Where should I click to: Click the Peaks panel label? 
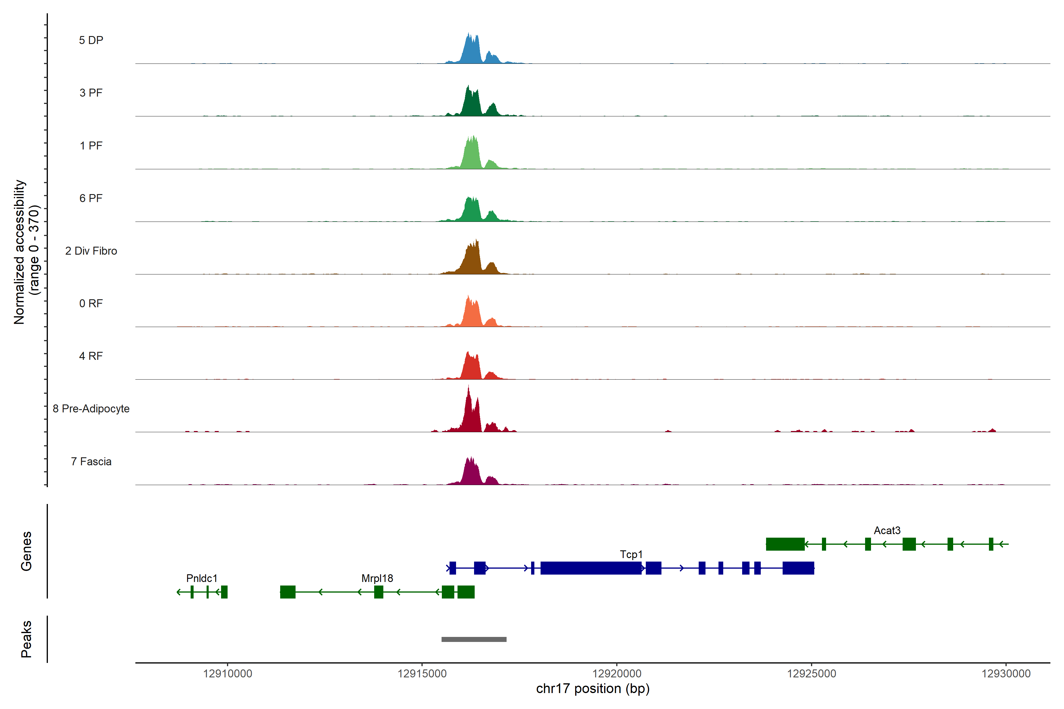26,639
